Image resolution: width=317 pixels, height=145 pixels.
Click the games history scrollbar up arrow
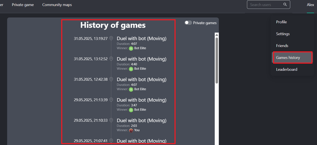click(x=217, y=35)
